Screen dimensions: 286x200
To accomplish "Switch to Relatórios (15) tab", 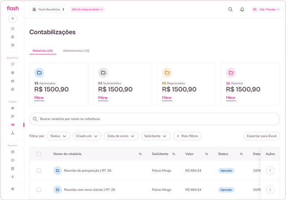I will pos(43,51).
